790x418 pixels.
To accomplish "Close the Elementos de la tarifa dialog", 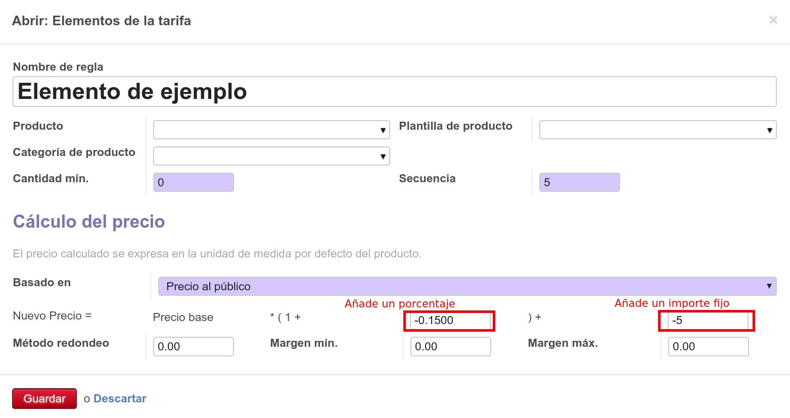I will click(x=773, y=20).
